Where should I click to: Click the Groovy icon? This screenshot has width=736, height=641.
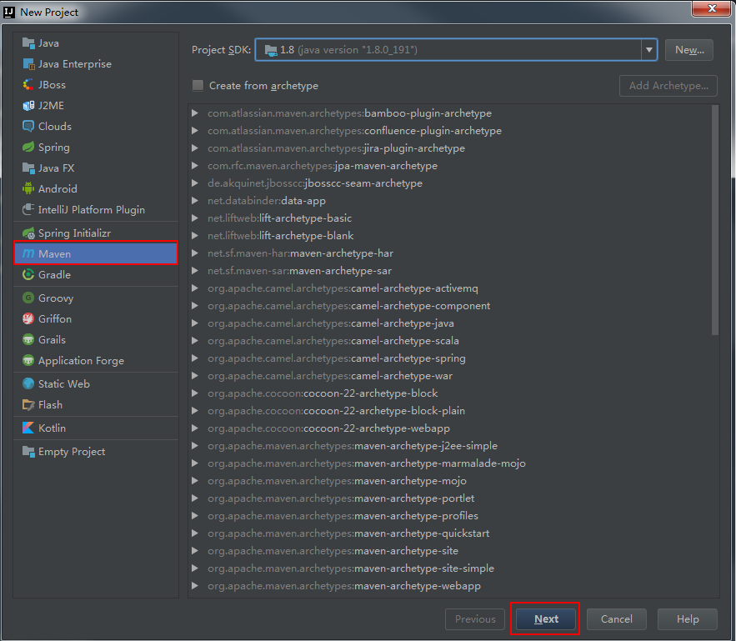click(28, 298)
